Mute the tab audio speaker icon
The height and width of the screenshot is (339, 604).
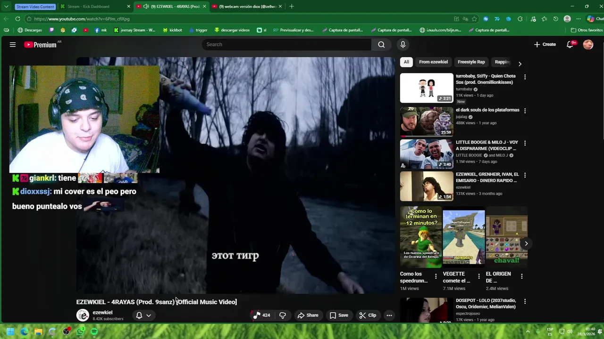(146, 7)
